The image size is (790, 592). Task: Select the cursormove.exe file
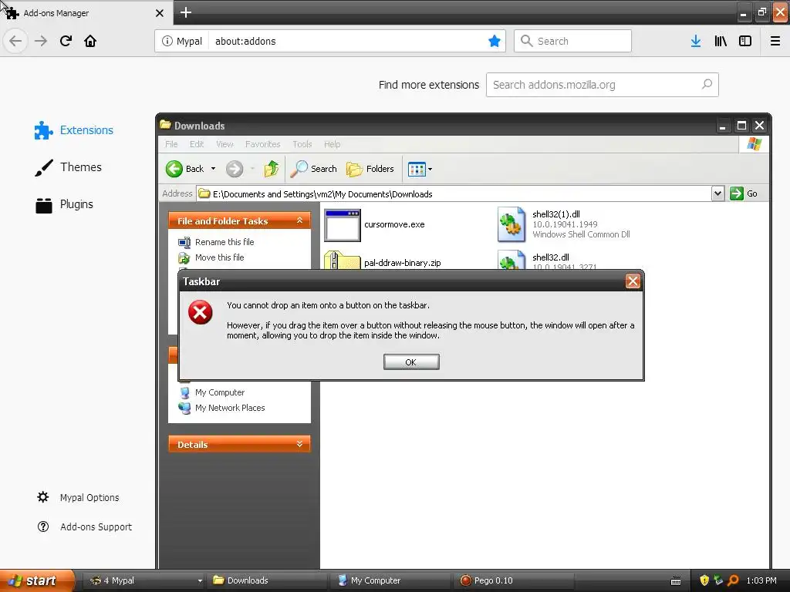pyautogui.click(x=376, y=224)
